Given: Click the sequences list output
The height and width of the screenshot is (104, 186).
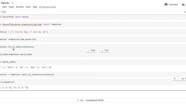Looking at the screenshot, I should pos(14,88).
